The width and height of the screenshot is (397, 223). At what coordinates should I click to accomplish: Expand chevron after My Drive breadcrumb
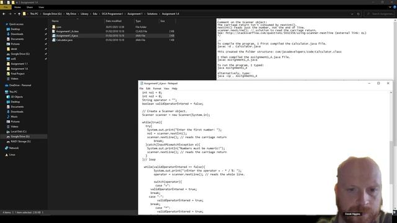click(x=78, y=14)
